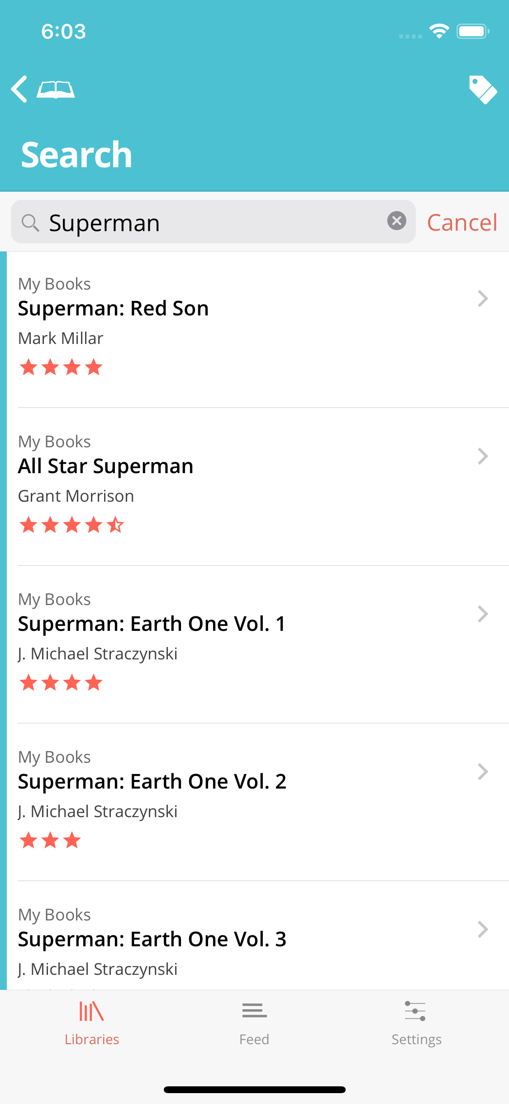Image resolution: width=509 pixels, height=1104 pixels.
Task: Tap the Wi-Fi status icon
Action: [439, 31]
